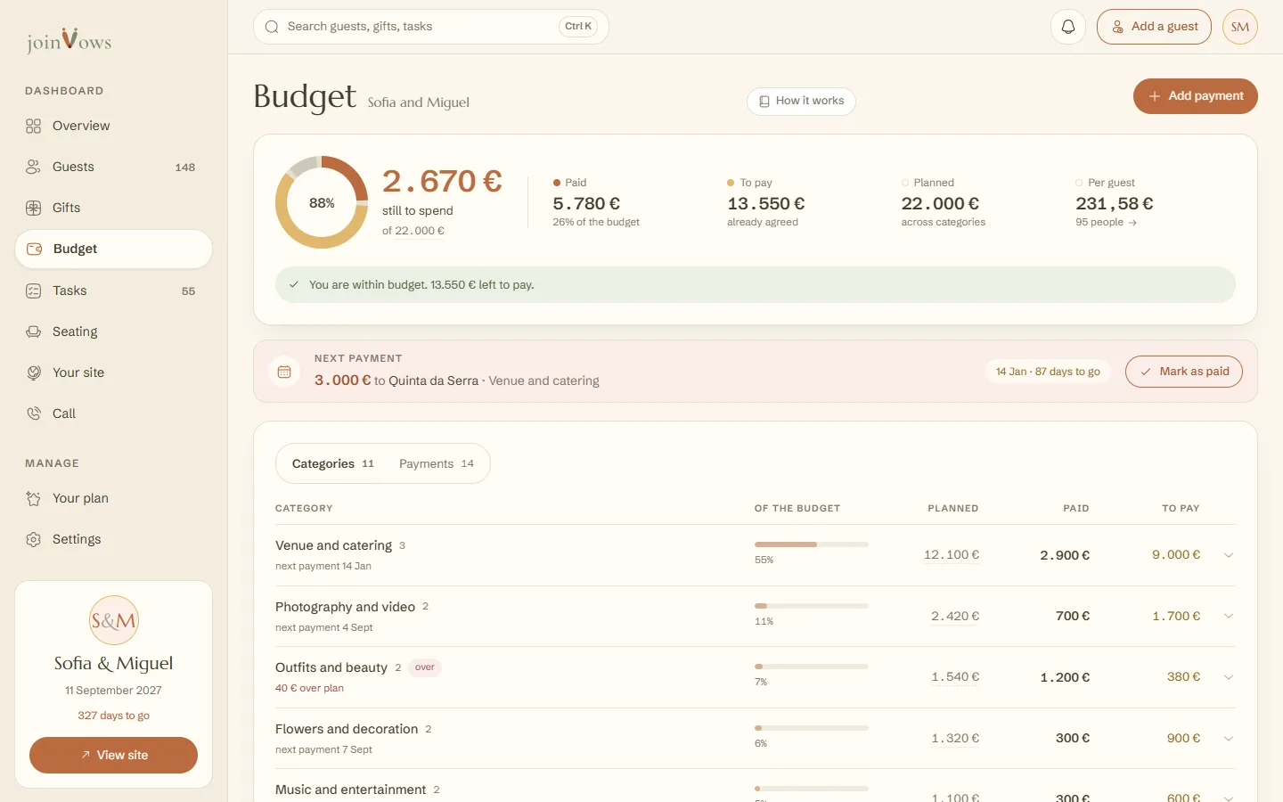This screenshot has width=1283, height=802.
Task: Go to Guests in the sidebar
Action: click(x=114, y=167)
